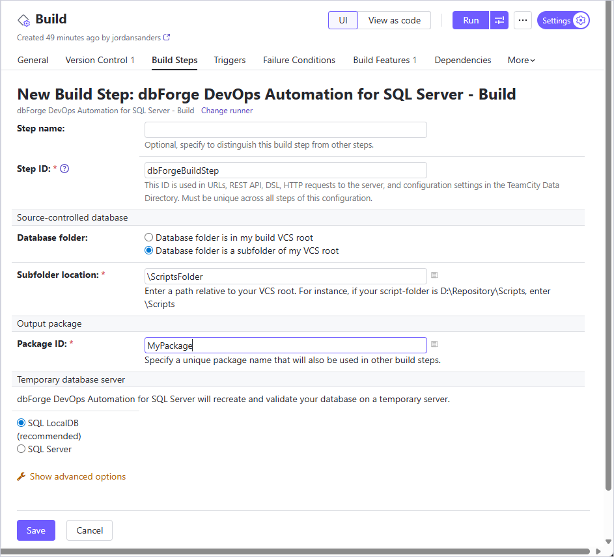The height and width of the screenshot is (557, 614).
Task: Open the three-dots more actions menu
Action: point(522,20)
